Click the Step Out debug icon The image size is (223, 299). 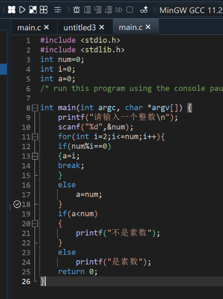(x=109, y=10)
